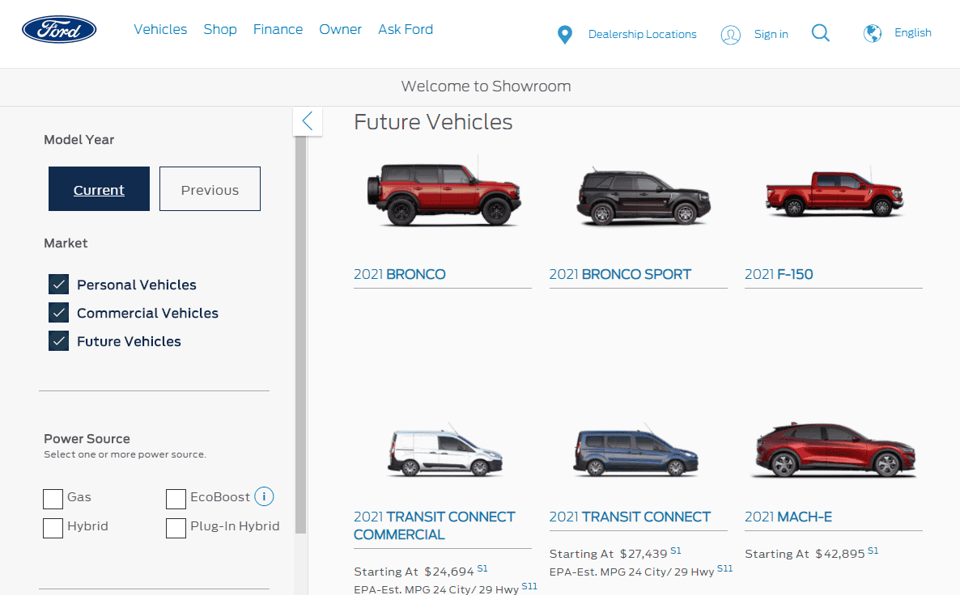Open the Ask Ford menu
This screenshot has height=595, width=960.
pyautogui.click(x=406, y=29)
